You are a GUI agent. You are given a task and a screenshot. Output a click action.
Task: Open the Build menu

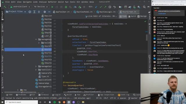click(x=61, y=2)
